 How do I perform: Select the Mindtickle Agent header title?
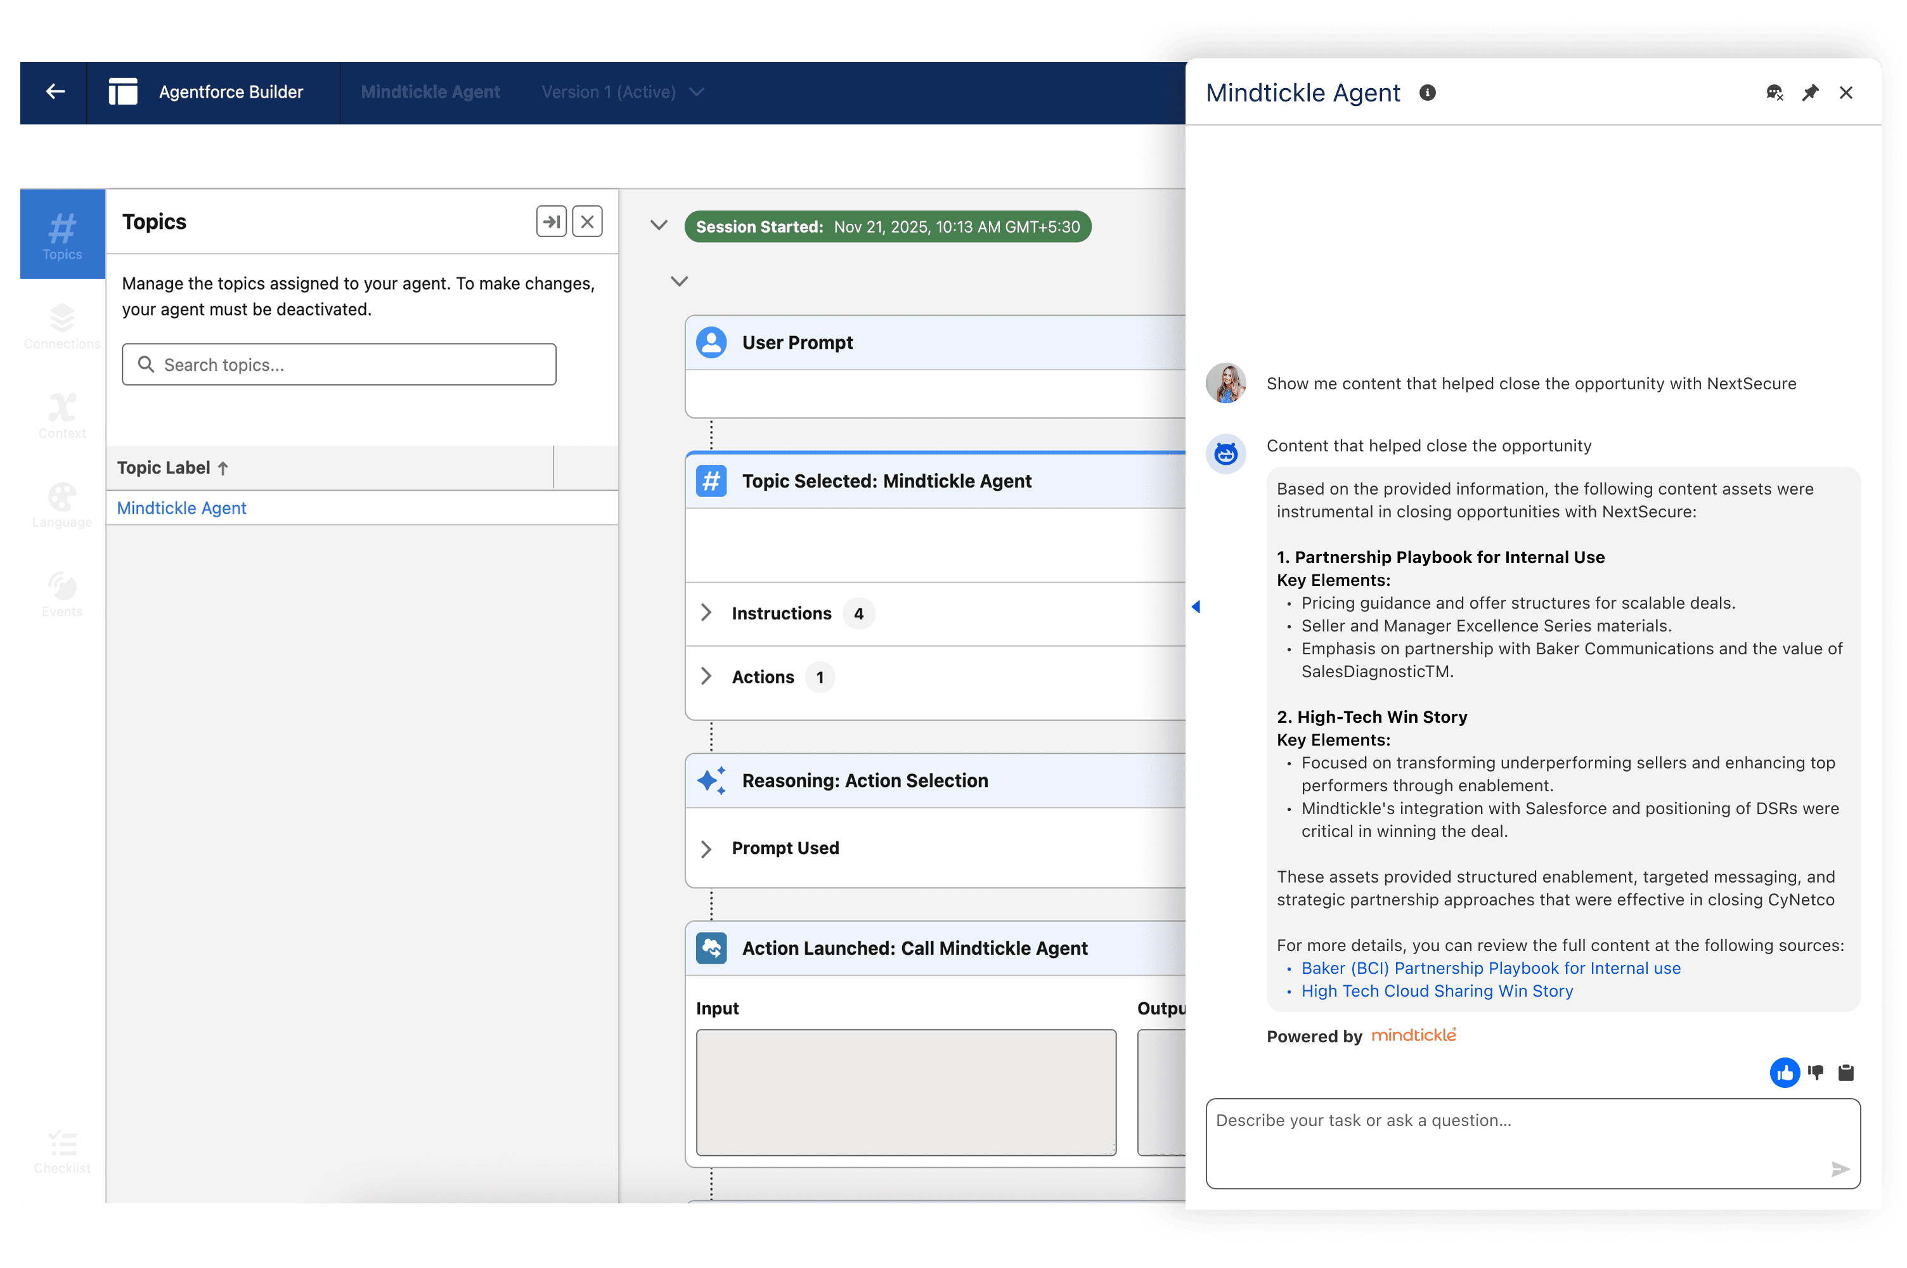click(x=430, y=92)
